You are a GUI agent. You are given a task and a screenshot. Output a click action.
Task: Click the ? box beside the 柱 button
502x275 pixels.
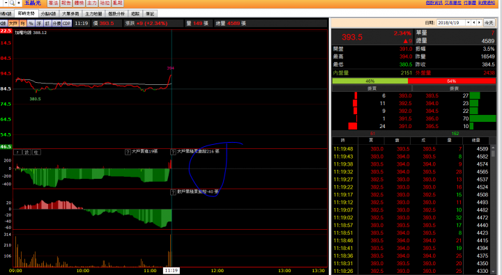pyautogui.click(x=17, y=152)
